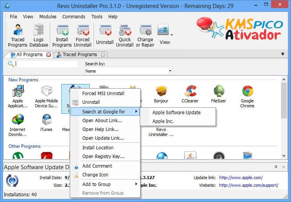
Task: Click the program list scroll down arrow
Action: click(284, 156)
